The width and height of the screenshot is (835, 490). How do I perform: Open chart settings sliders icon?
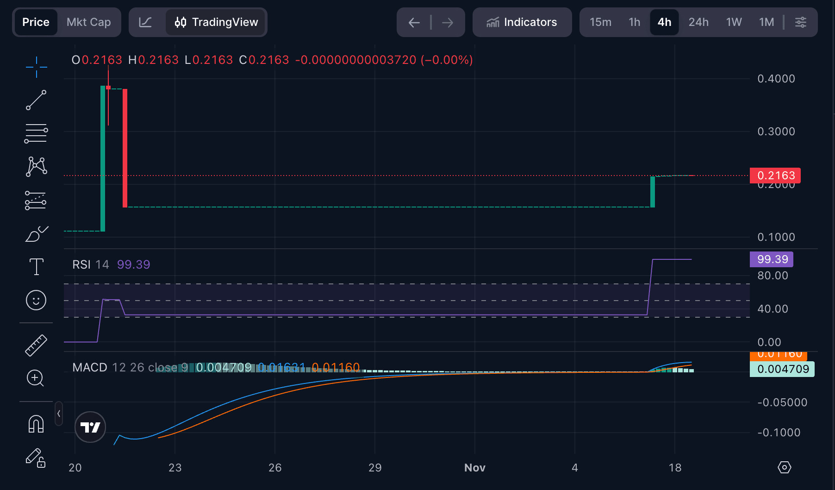pyautogui.click(x=800, y=22)
